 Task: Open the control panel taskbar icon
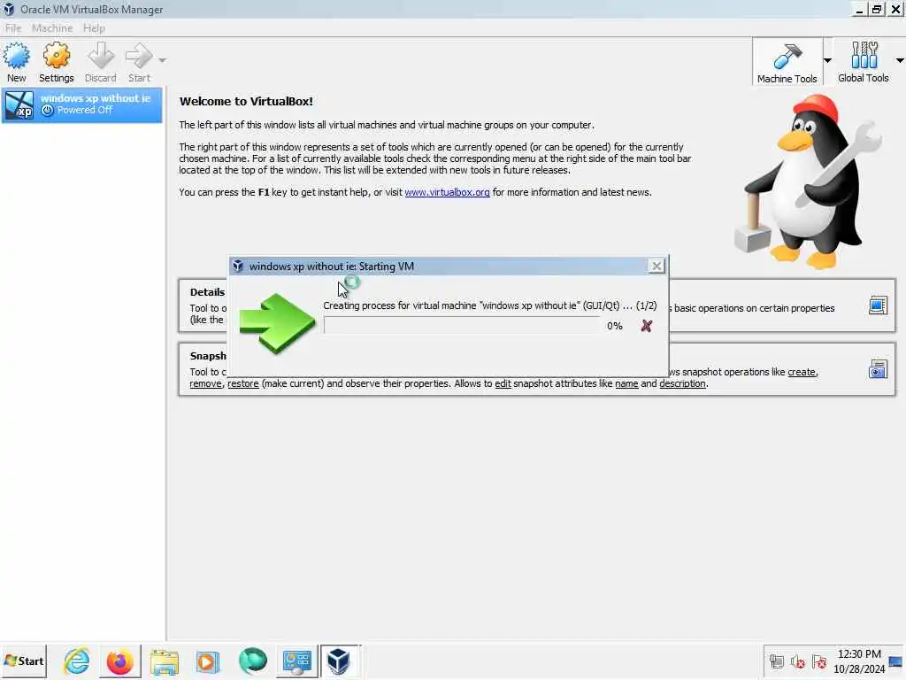point(297,661)
